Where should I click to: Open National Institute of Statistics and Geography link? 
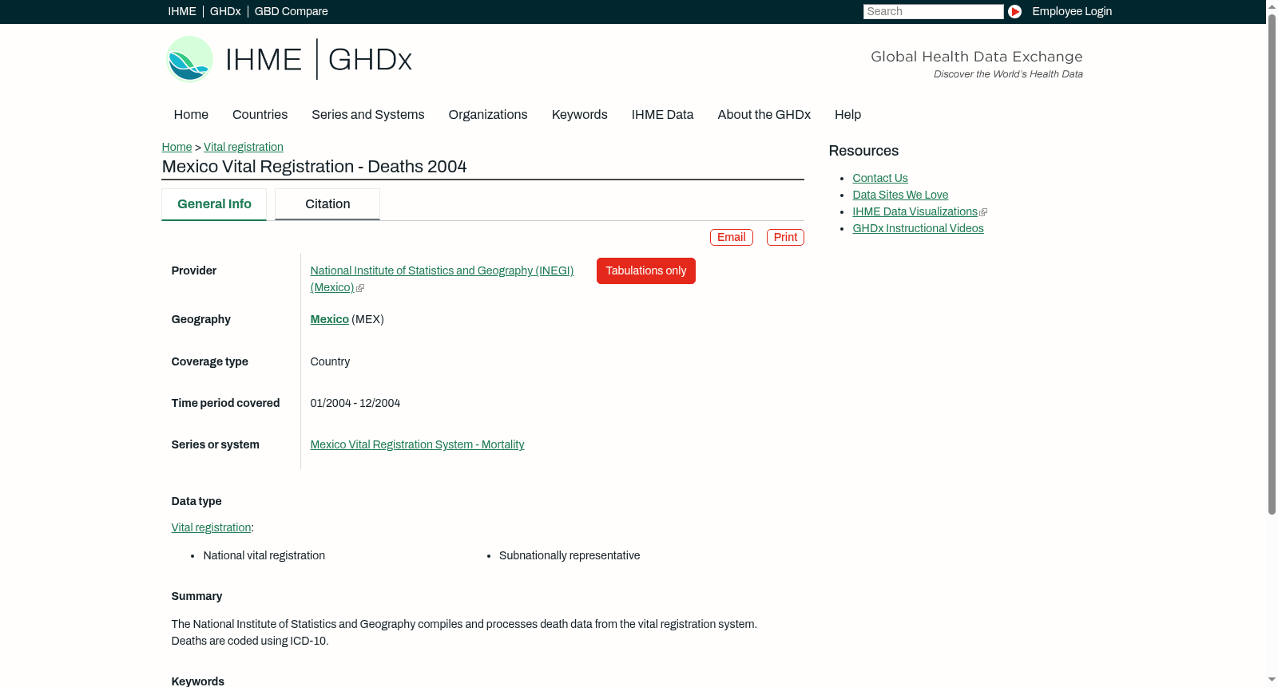click(x=442, y=278)
